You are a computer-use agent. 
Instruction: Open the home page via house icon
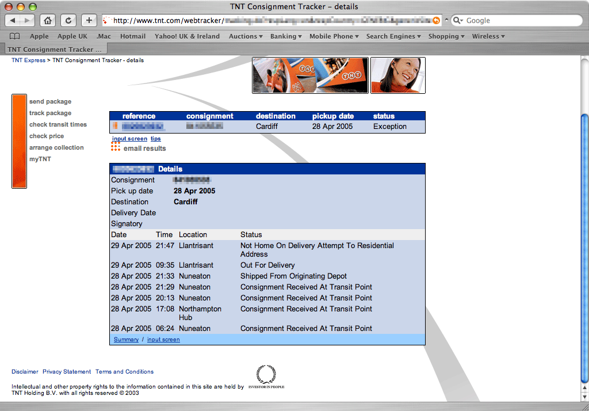[48, 20]
